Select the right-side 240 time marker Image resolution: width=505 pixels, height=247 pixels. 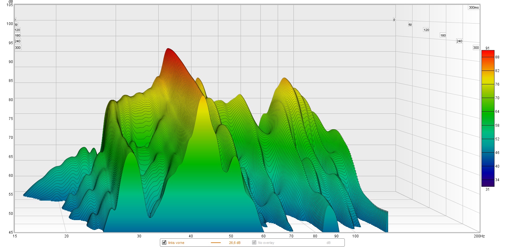point(459,41)
